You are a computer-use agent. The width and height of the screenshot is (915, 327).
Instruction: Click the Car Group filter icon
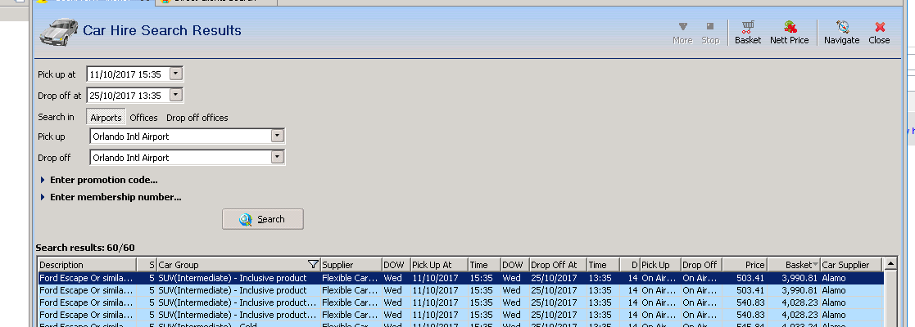[x=313, y=265]
